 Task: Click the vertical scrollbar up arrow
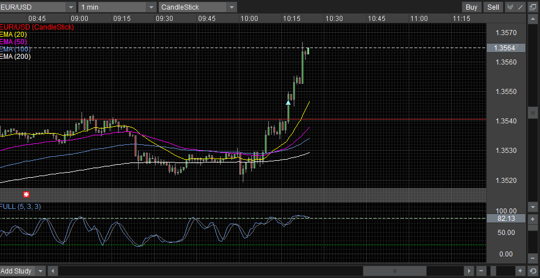533,19
